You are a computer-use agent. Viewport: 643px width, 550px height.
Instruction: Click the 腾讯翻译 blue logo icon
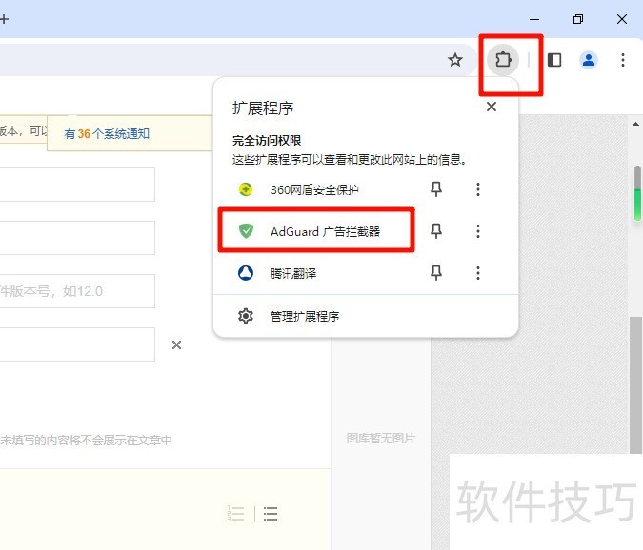coord(246,273)
